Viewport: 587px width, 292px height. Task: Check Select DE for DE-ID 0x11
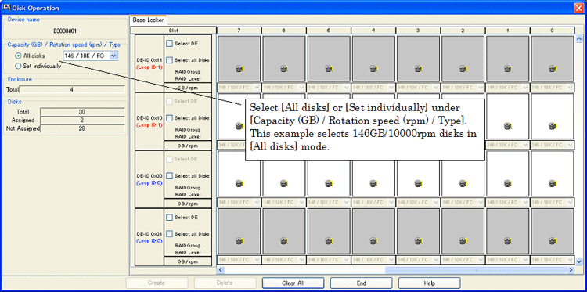point(170,44)
